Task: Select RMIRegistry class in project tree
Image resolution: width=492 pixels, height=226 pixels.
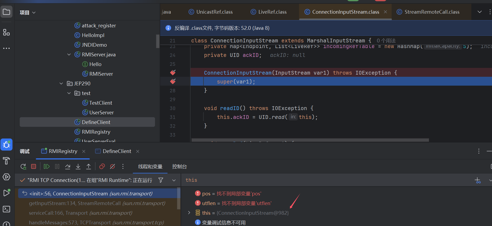Action: tap(96, 132)
